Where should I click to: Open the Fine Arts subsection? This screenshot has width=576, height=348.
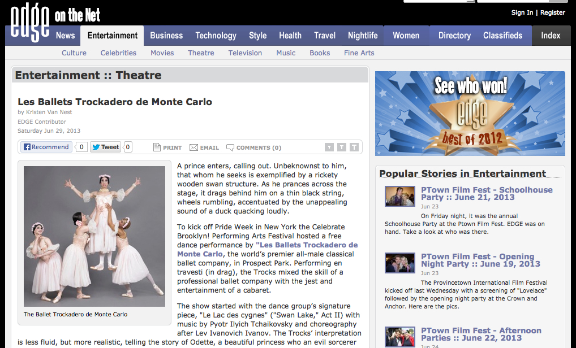[x=359, y=53]
